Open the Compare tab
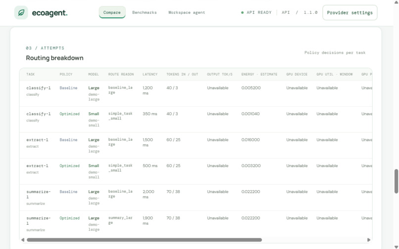Image resolution: width=399 pixels, height=249 pixels. [112, 12]
